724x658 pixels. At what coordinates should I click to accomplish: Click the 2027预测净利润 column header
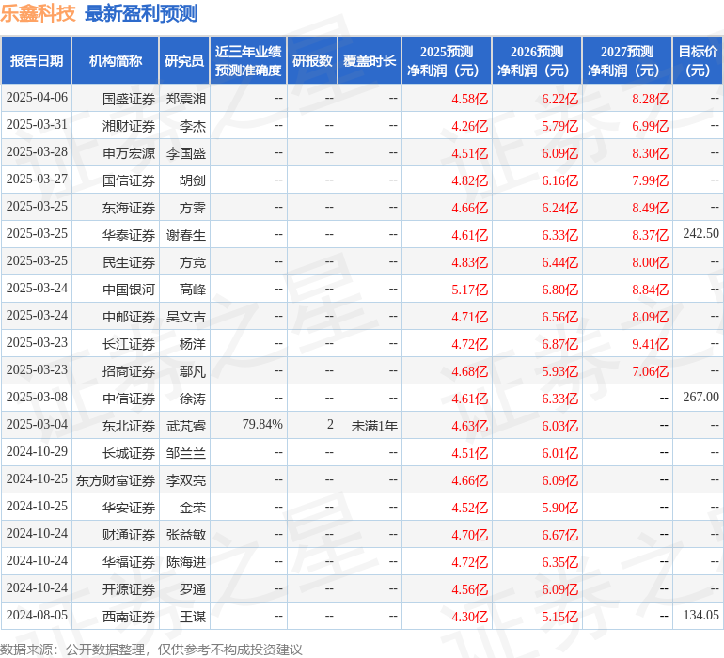click(627, 60)
